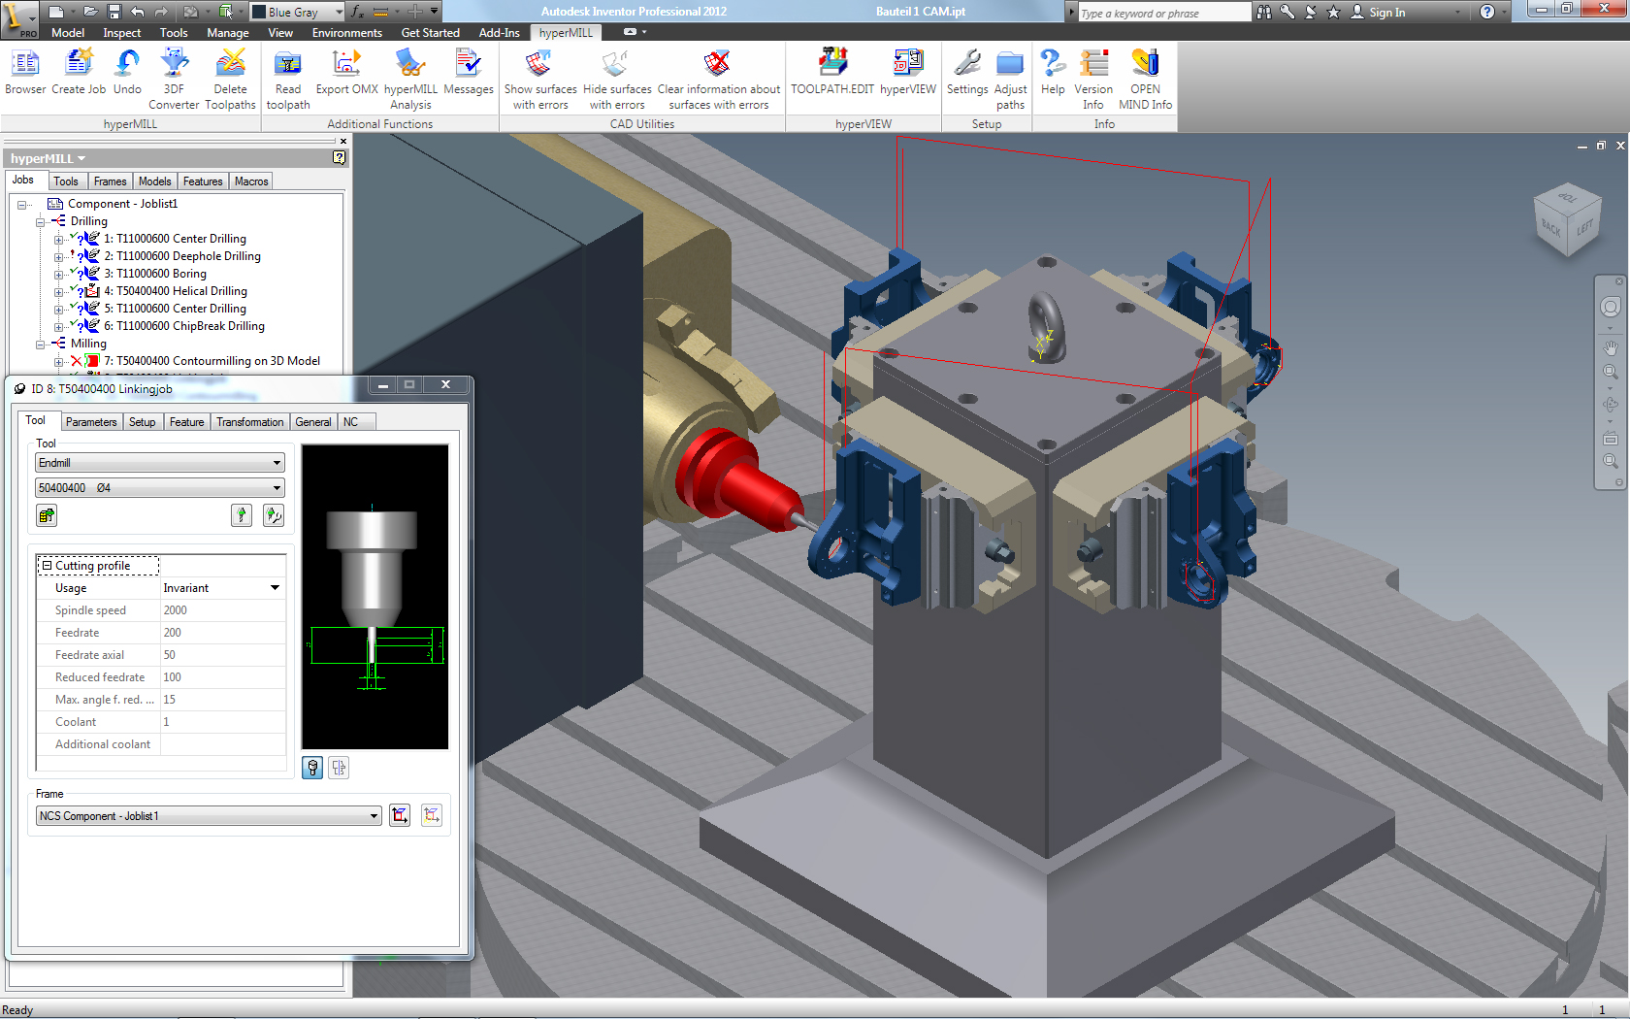Open the Environments ribbon tab
The width and height of the screenshot is (1630, 1019).
[x=346, y=33]
